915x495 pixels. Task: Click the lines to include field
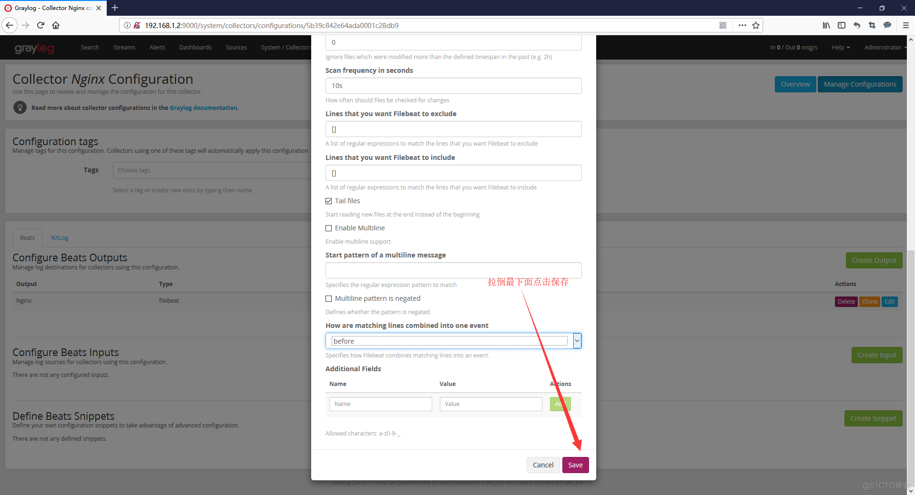[x=453, y=173]
